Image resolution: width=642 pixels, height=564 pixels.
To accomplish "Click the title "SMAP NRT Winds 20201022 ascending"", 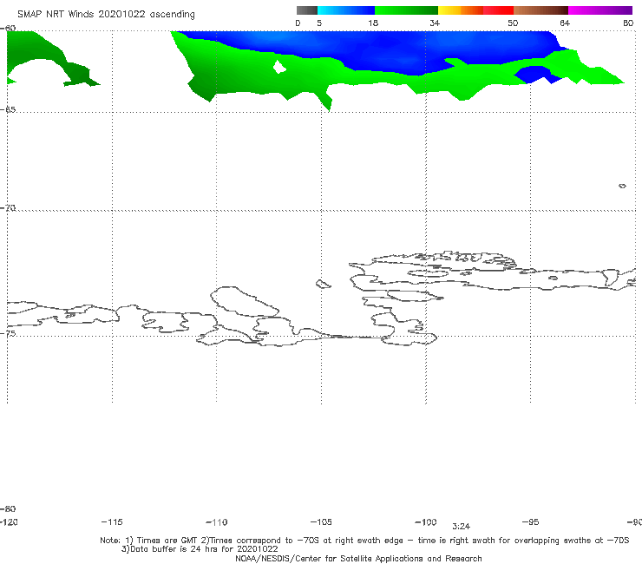I will [x=106, y=15].
